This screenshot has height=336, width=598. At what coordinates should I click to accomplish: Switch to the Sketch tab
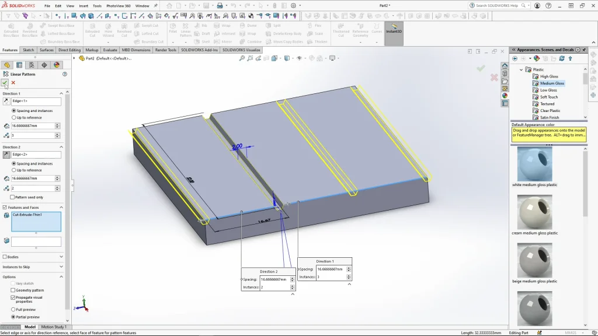coord(28,50)
